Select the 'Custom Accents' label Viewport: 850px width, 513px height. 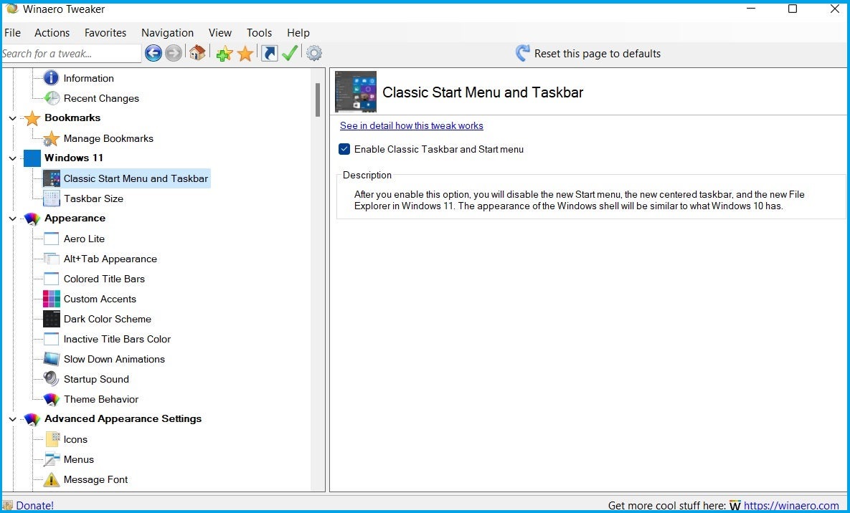click(100, 299)
